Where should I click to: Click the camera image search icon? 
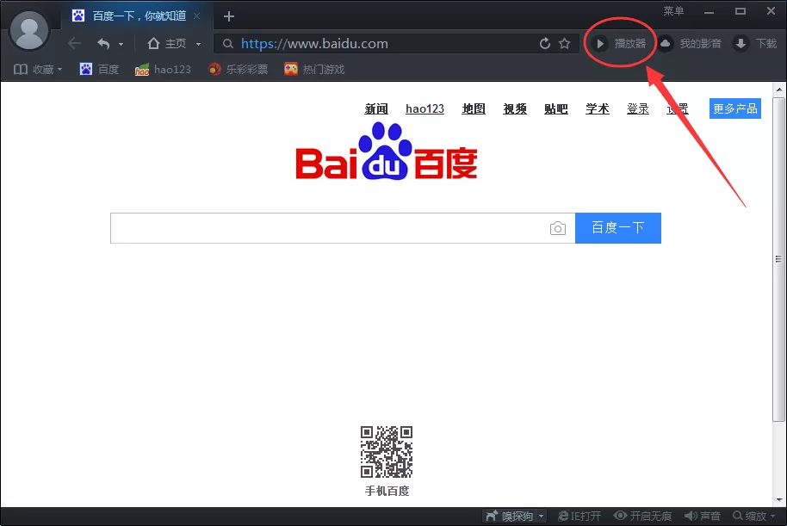coord(558,228)
